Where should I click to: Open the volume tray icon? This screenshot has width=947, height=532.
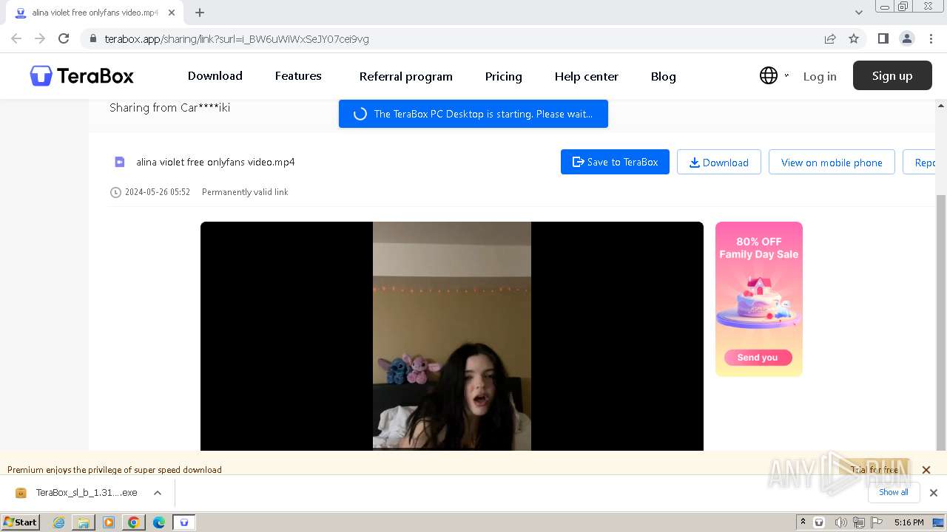tap(840, 522)
